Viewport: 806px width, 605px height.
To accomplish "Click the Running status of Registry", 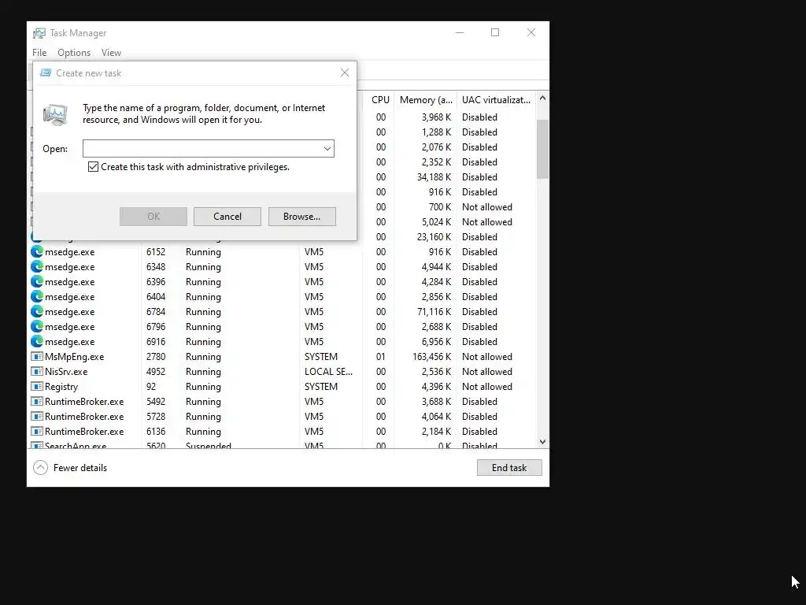I will pyautogui.click(x=203, y=386).
